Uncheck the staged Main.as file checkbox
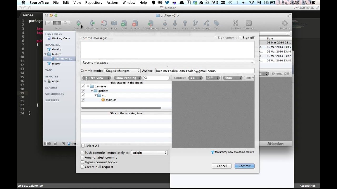The image size is (337, 189). [83, 100]
